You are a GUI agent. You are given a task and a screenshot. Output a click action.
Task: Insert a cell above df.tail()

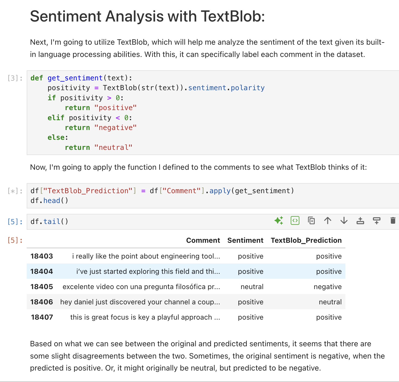click(360, 220)
